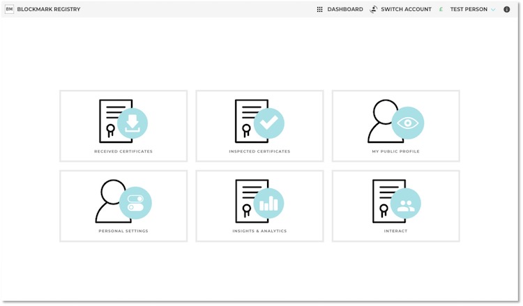Image resolution: width=523 pixels, height=306 pixels.
Task: Select the Dashboard menu item
Action: click(345, 10)
